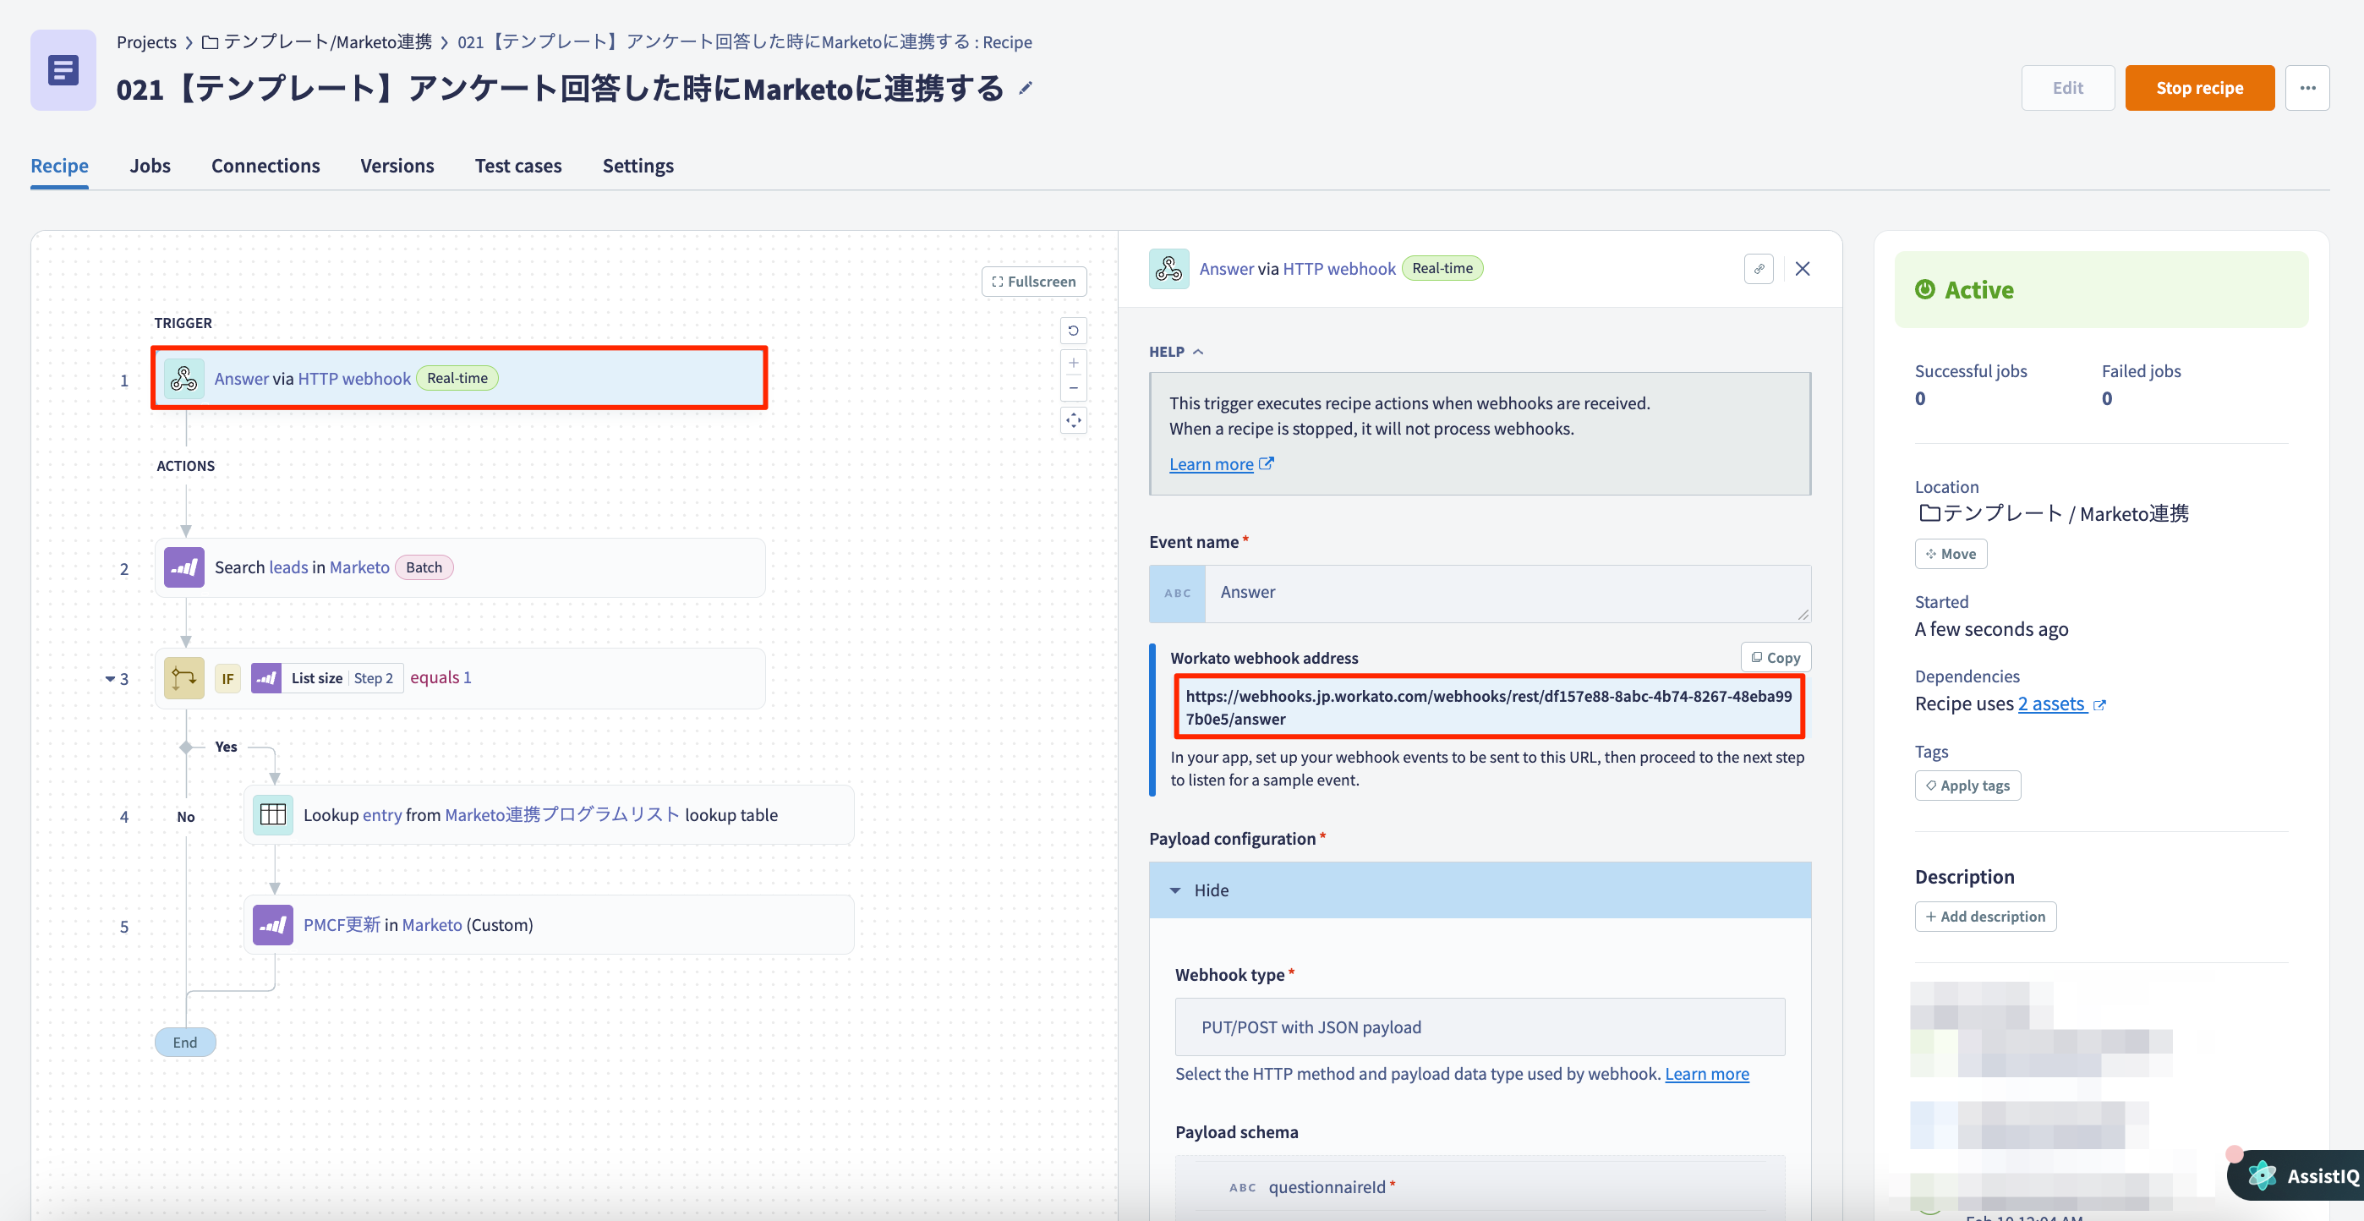Viewport: 2364px width, 1221px height.
Task: Zoom out the recipe canvas
Action: [x=1073, y=387]
